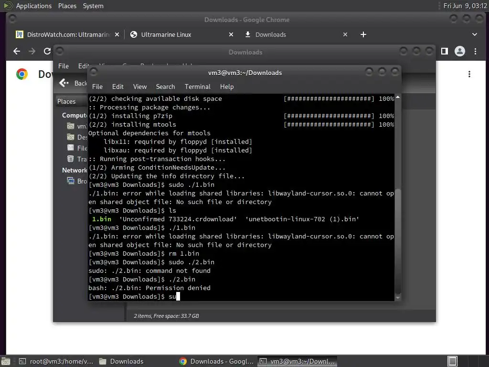The height and width of the screenshot is (367, 489).
Task: Click the Desktop icon in sidebar
Action: tap(71, 137)
